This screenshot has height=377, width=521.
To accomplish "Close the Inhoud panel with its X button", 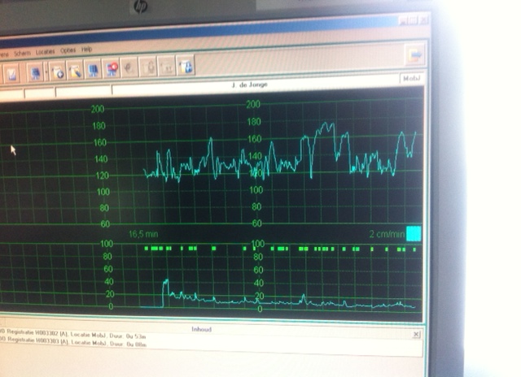I will 416,334.
